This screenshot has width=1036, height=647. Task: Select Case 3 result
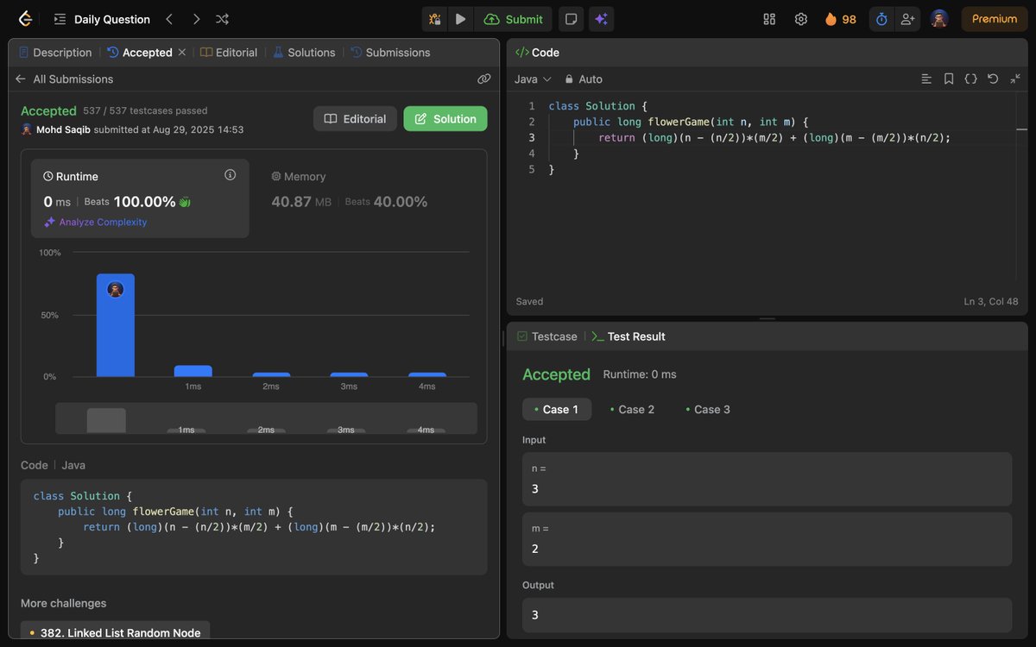708,410
